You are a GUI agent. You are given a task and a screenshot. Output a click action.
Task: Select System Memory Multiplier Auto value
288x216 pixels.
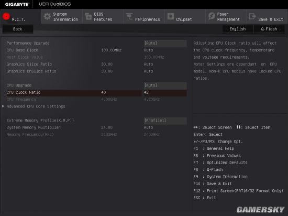148,127
